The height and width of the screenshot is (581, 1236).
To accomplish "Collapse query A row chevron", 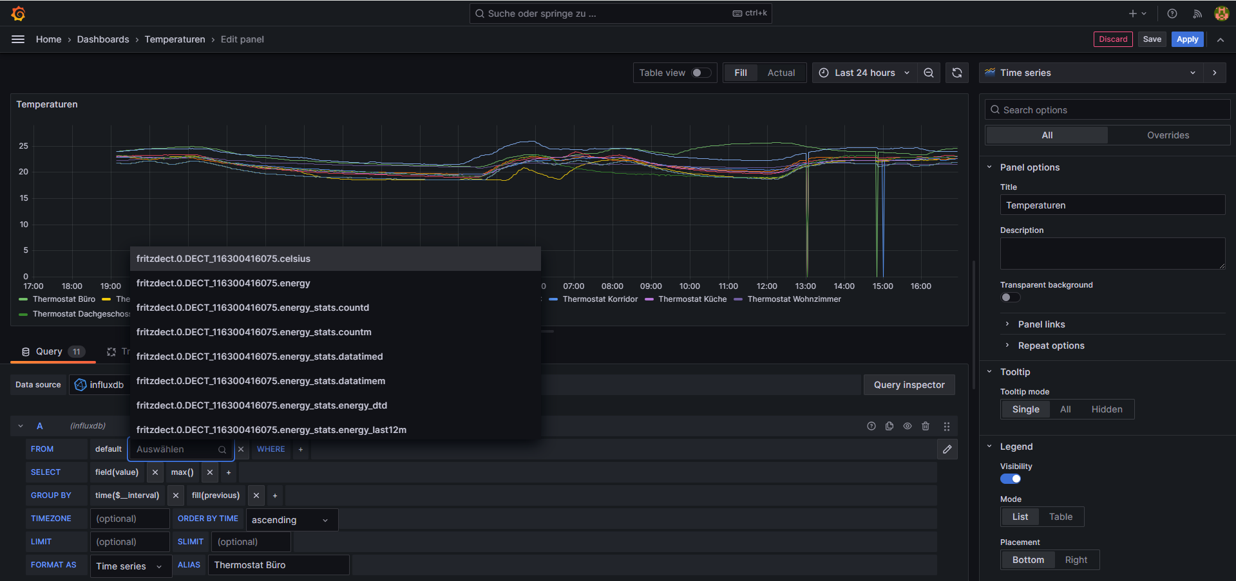I will (21, 426).
